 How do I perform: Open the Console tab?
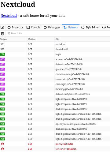tap(33, 27)
